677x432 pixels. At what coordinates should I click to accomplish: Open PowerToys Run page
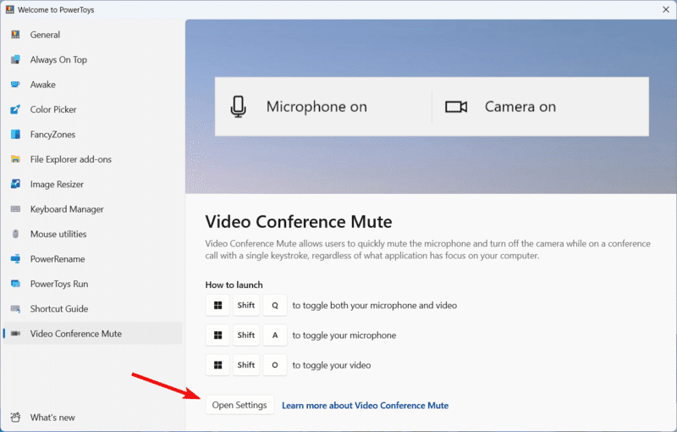coord(92,284)
